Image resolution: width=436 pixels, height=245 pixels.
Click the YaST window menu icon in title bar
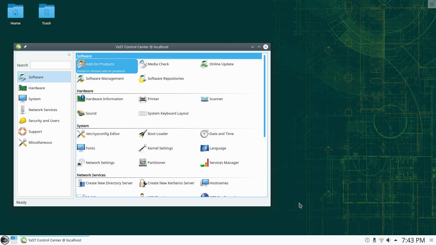pos(19,47)
